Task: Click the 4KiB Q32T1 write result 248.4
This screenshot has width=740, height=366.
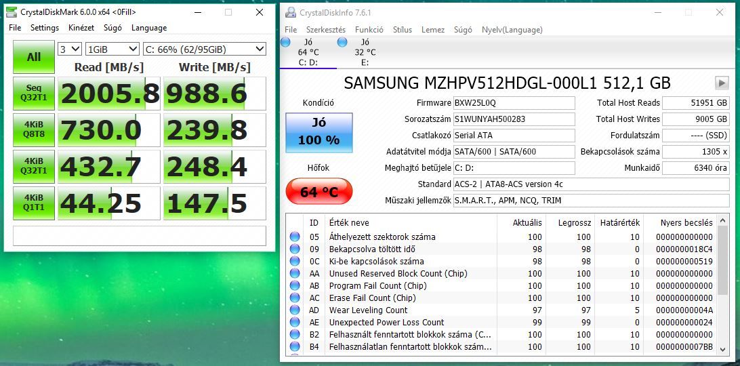Action: pyautogui.click(x=215, y=166)
